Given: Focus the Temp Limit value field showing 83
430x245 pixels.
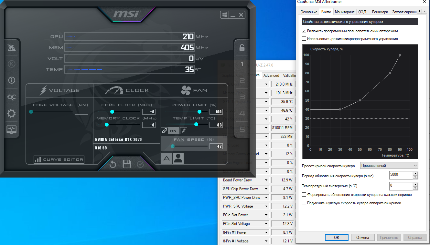Looking at the screenshot, I should 216,125.
